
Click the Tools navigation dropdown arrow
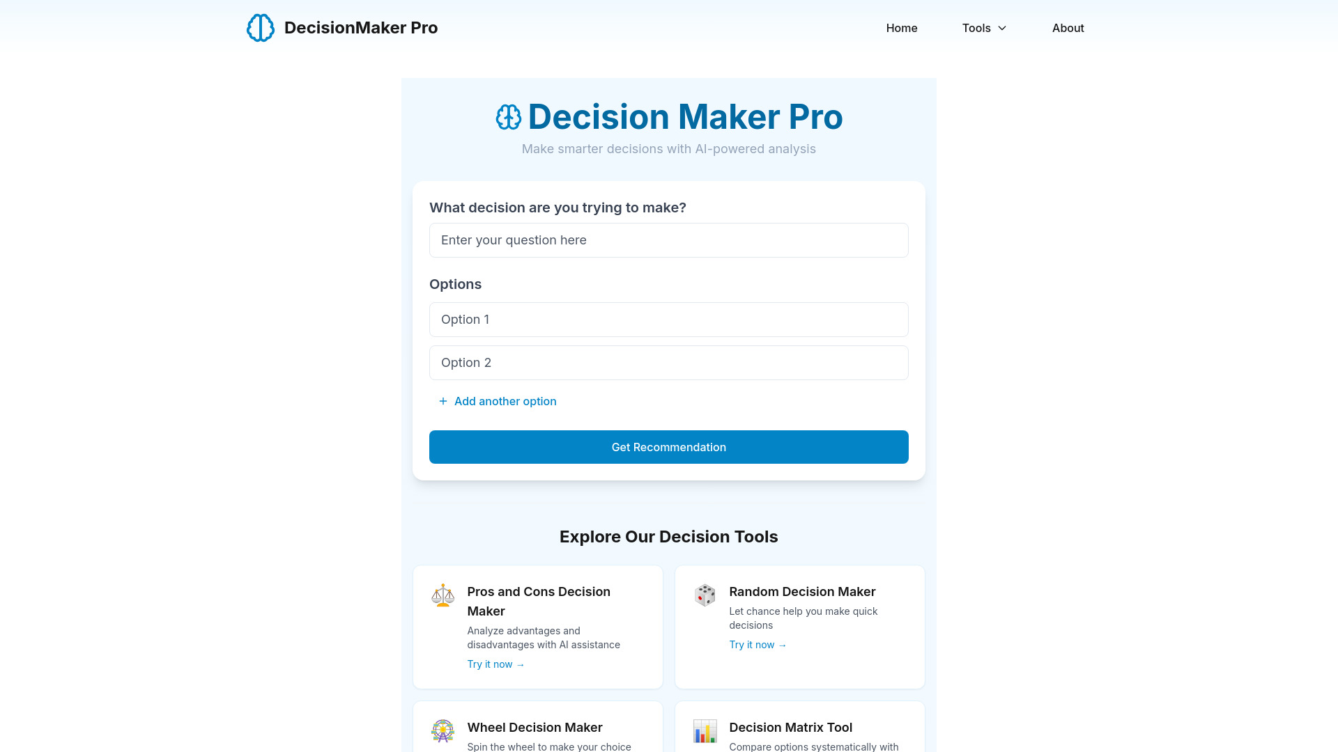click(x=1003, y=28)
